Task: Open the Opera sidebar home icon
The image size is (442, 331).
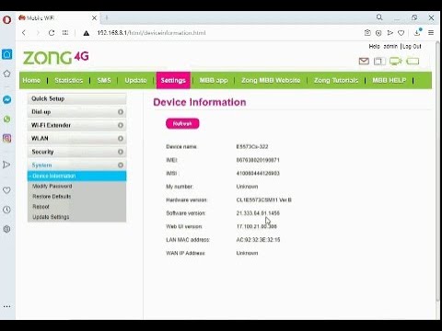Action: point(6,54)
